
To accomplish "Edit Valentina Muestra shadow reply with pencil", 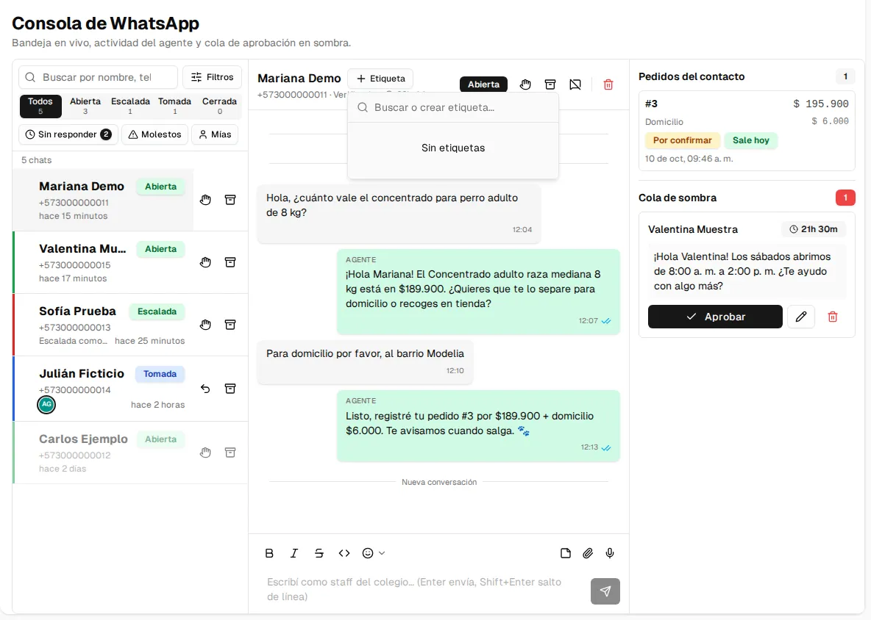I will [x=801, y=317].
